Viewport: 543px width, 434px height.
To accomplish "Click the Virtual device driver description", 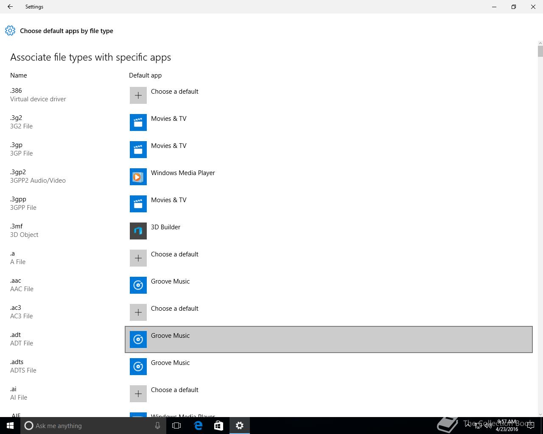I will [x=38, y=99].
